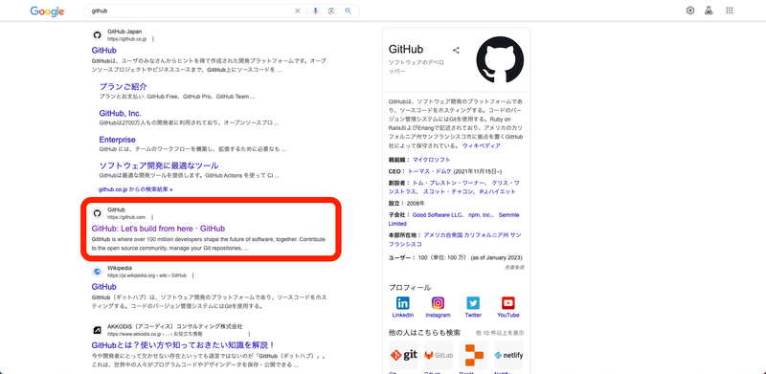Open the GitHub Japan result title
Viewport: 766px width, 374px height.
tap(103, 50)
